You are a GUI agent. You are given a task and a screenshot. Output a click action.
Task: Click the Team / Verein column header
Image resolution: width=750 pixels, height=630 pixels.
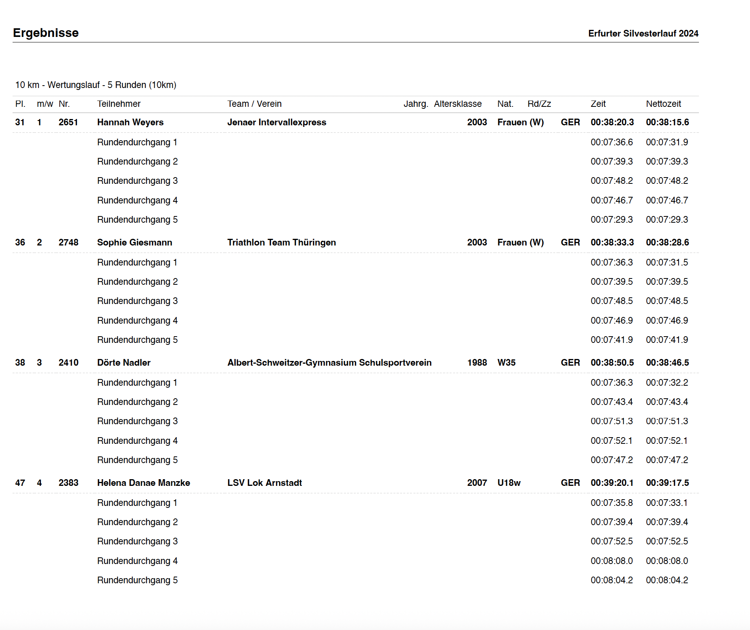coord(254,104)
